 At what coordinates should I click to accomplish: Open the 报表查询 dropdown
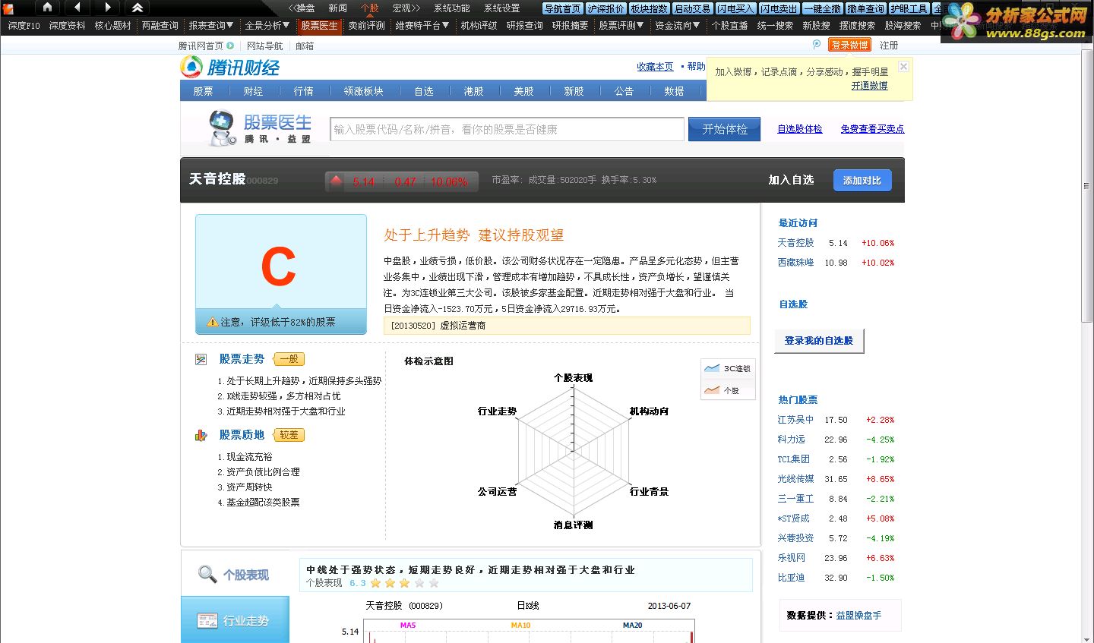[211, 25]
